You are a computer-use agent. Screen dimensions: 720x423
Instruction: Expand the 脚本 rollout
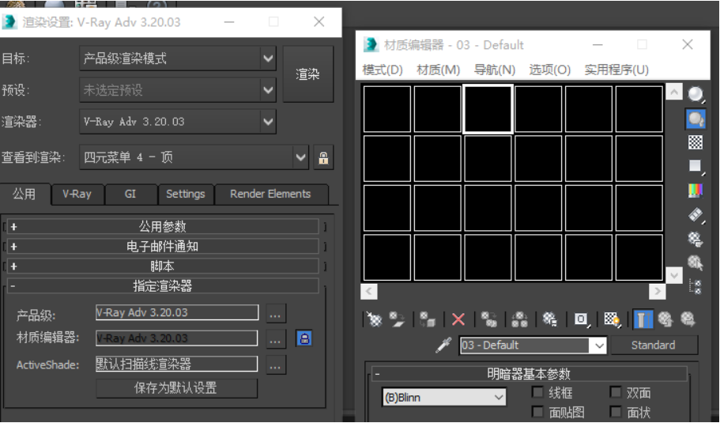(x=163, y=266)
